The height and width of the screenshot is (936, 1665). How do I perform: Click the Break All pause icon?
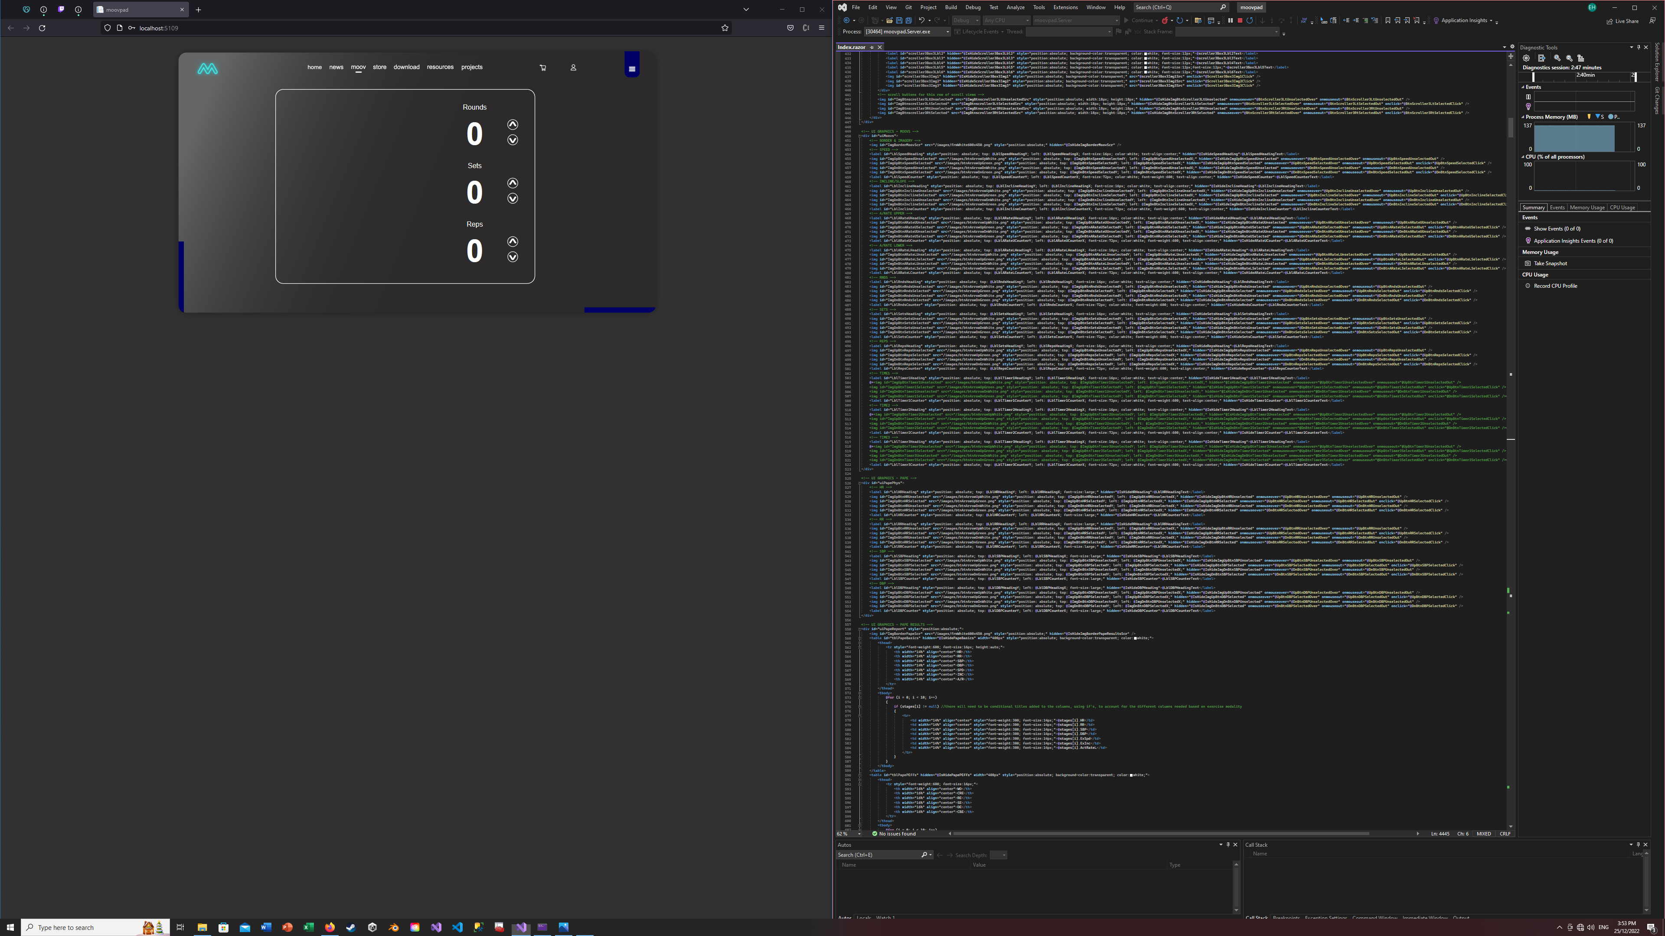click(x=1231, y=21)
